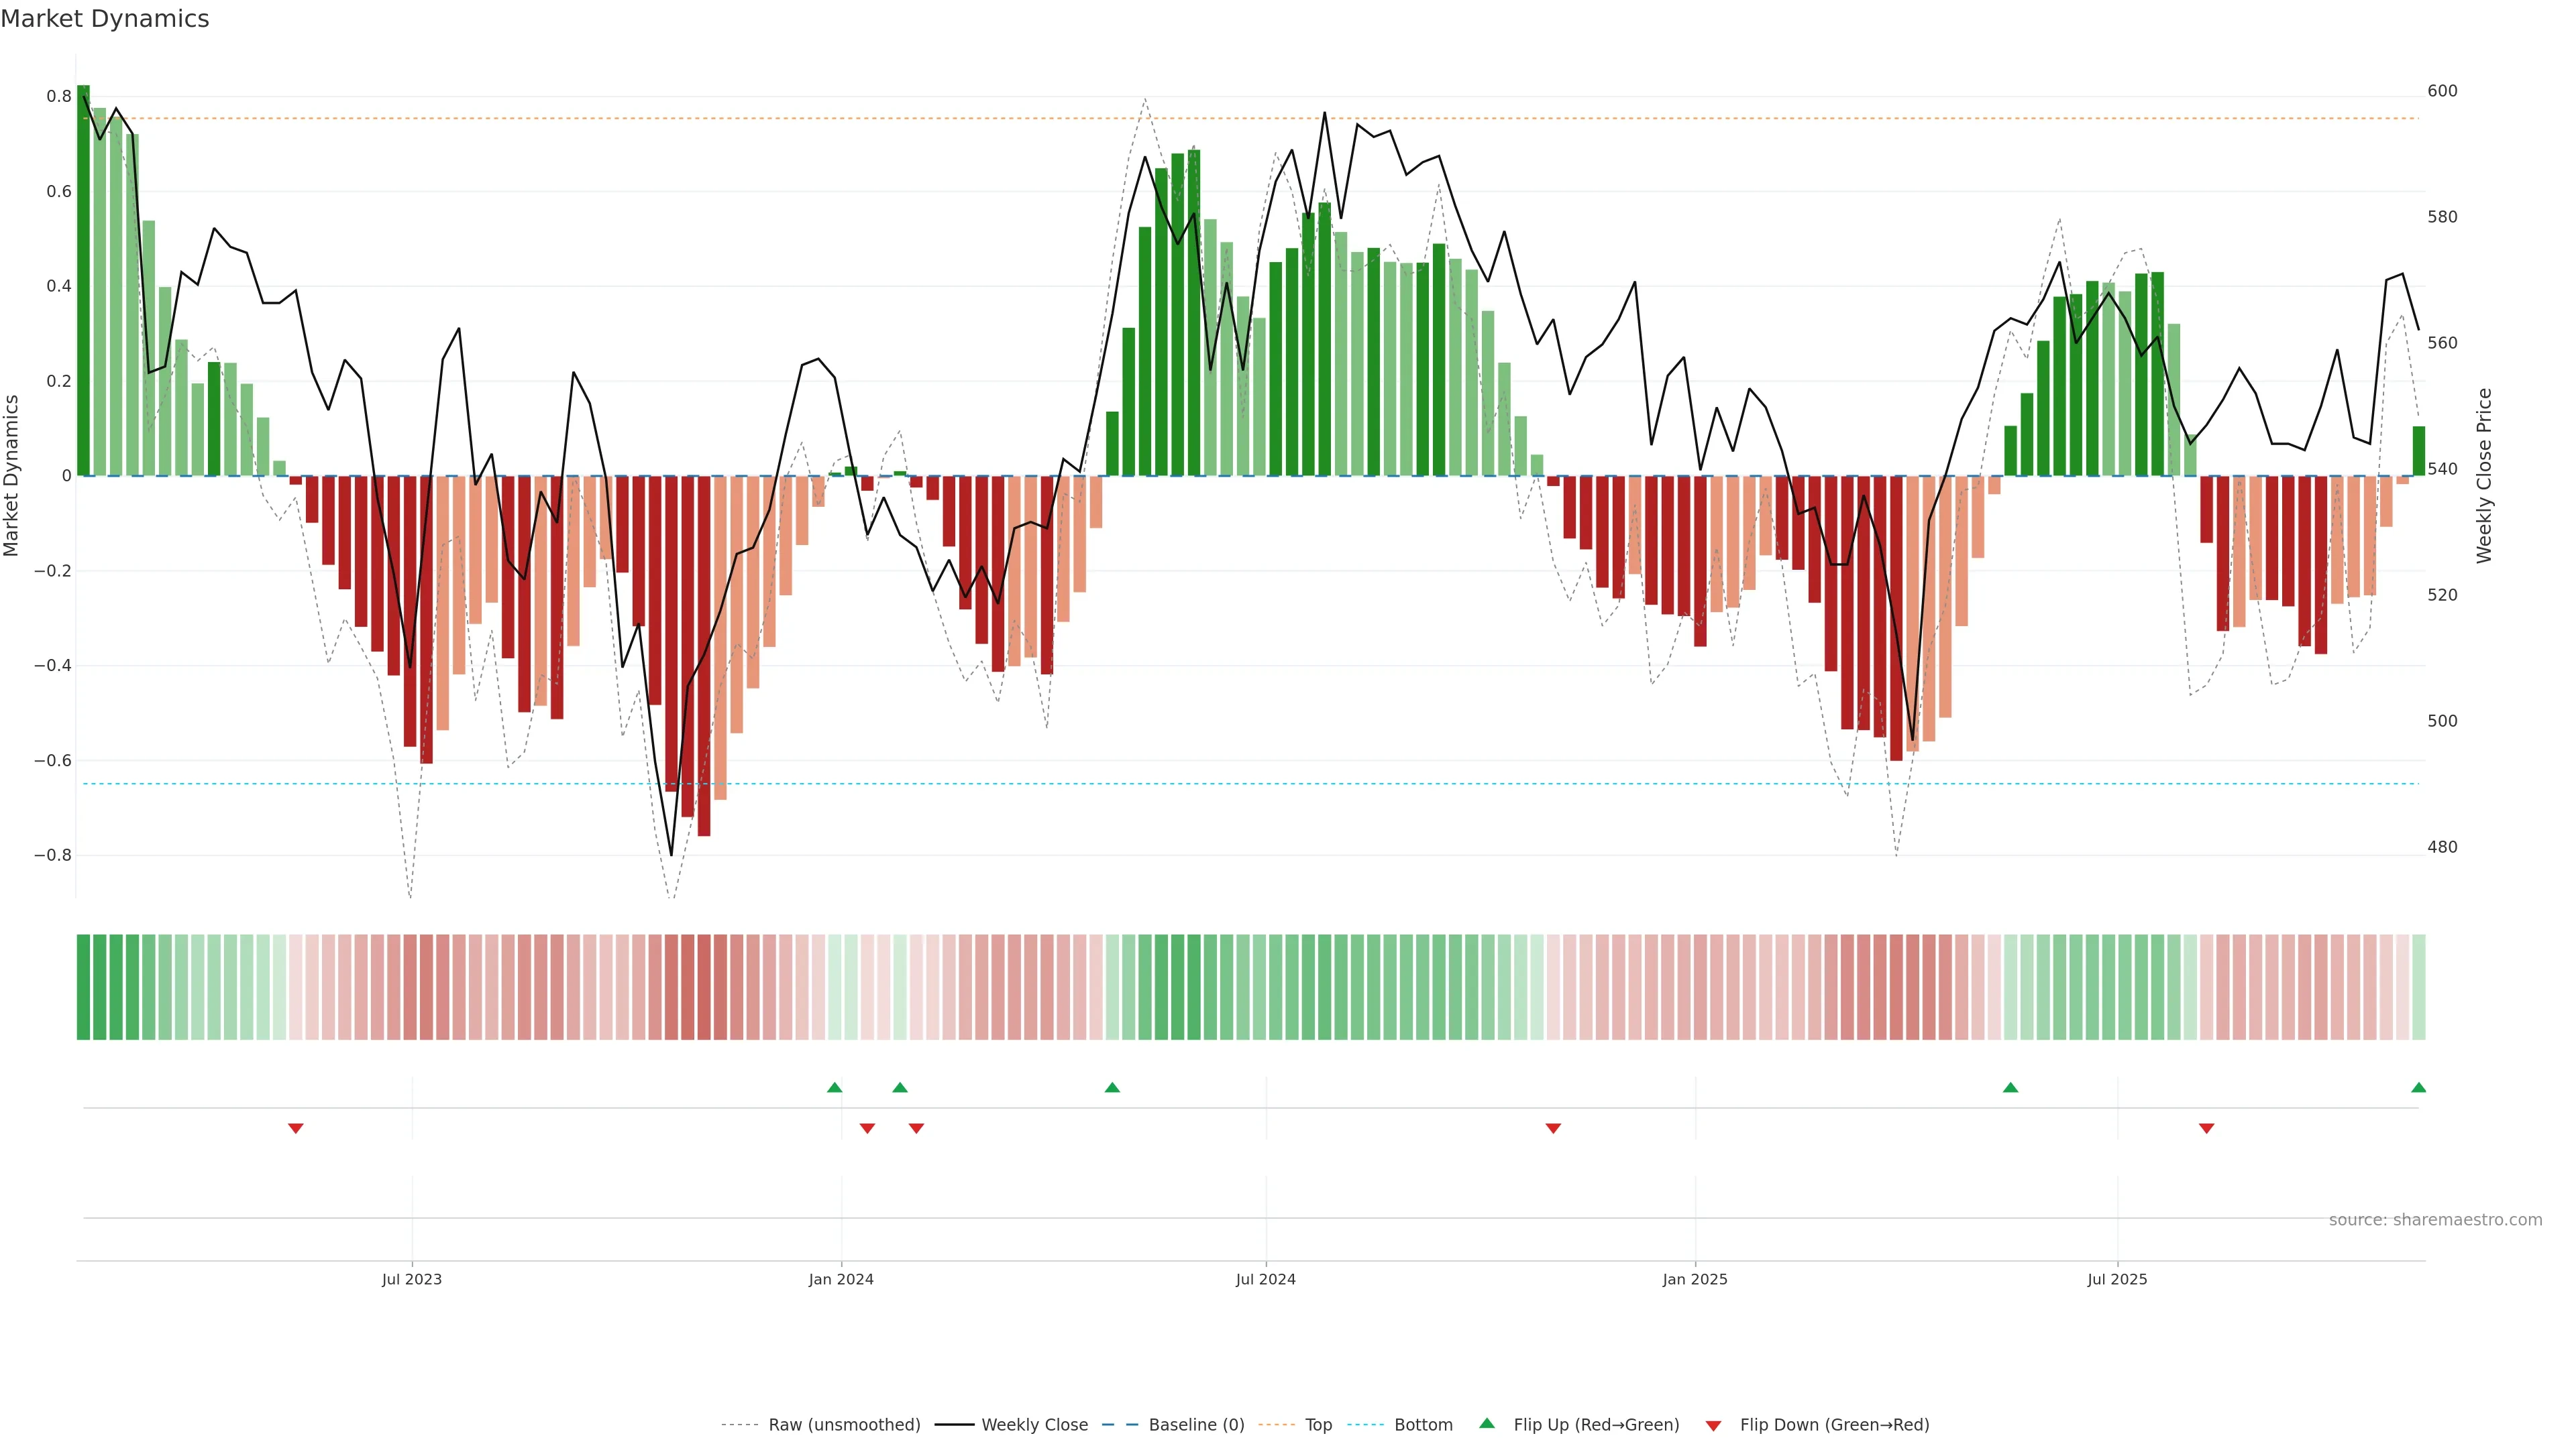Image resolution: width=2576 pixels, height=1448 pixels.
Task: Click the last green flip-up marker
Action: 2418,1087
